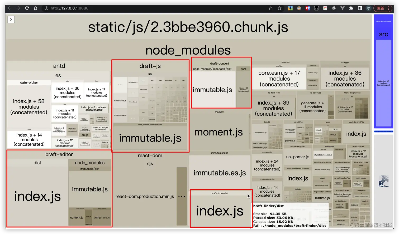This screenshot has height=234, width=399.
Task: Bookmark this page with the star icon
Action: pyautogui.click(x=279, y=8)
